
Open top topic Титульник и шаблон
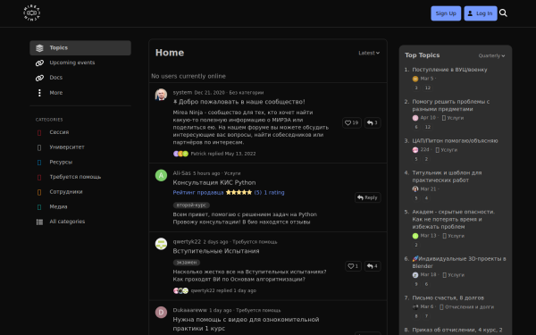[447, 177]
